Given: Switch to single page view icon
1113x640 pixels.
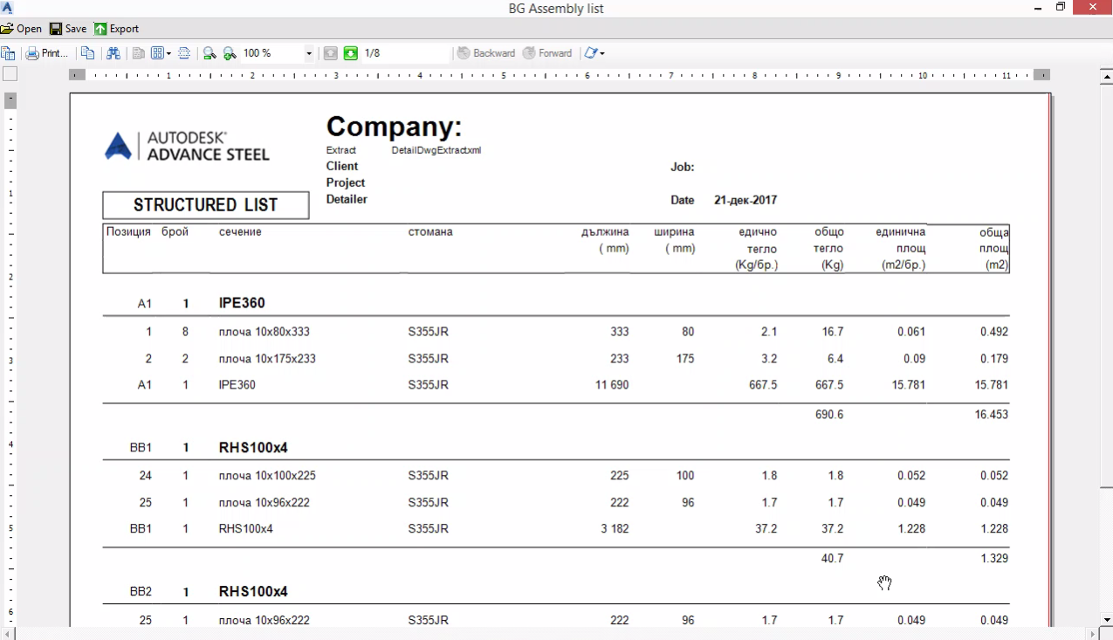Looking at the screenshot, I should pyautogui.click(x=138, y=53).
